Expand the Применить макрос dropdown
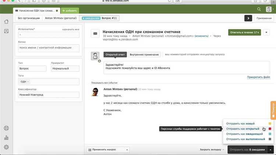Viewport: 276px width, 155px height. tap(108, 150)
